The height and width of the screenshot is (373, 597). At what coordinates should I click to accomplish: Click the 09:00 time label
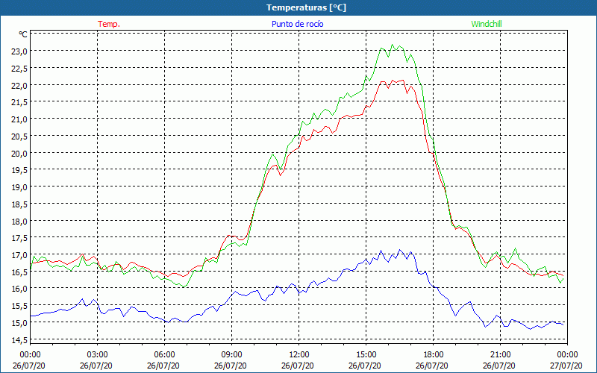click(232, 354)
